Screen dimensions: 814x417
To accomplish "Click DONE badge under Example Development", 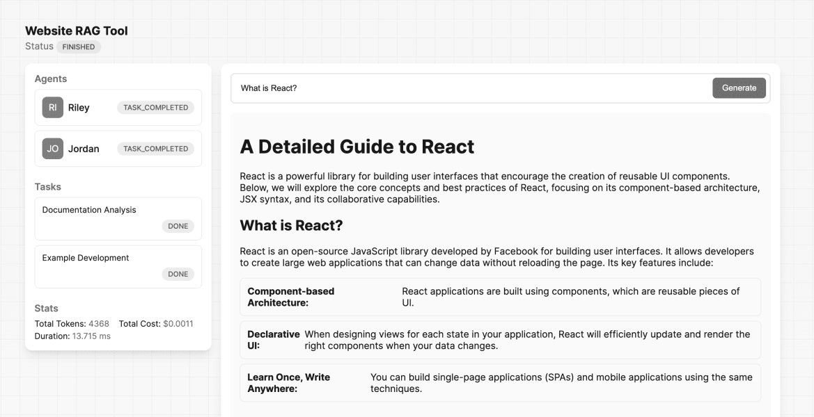I will coord(178,274).
